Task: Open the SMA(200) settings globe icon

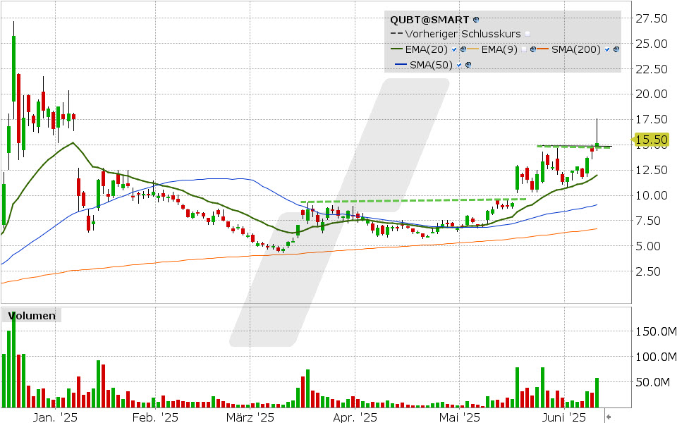Action: pyautogui.click(x=616, y=49)
